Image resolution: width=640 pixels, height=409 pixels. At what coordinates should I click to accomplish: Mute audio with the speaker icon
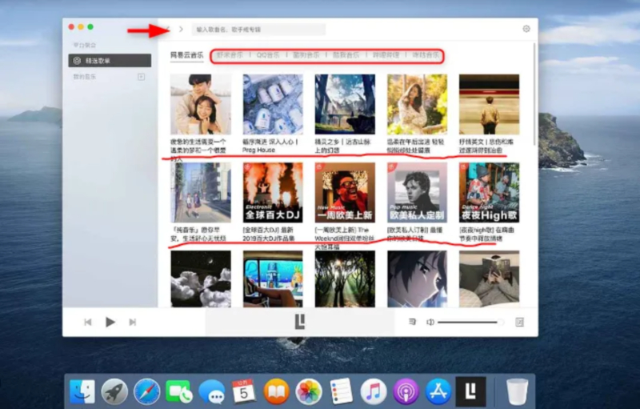(430, 322)
